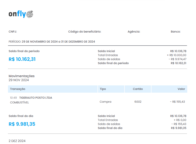Image resolution: width=196 pixels, height=144 pixels.
Task: Click the transaction time '10:49'
Action: pos(13,98)
